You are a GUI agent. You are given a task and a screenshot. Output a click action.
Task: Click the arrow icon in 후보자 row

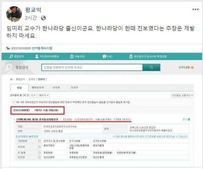pyautogui.click(x=39, y=147)
